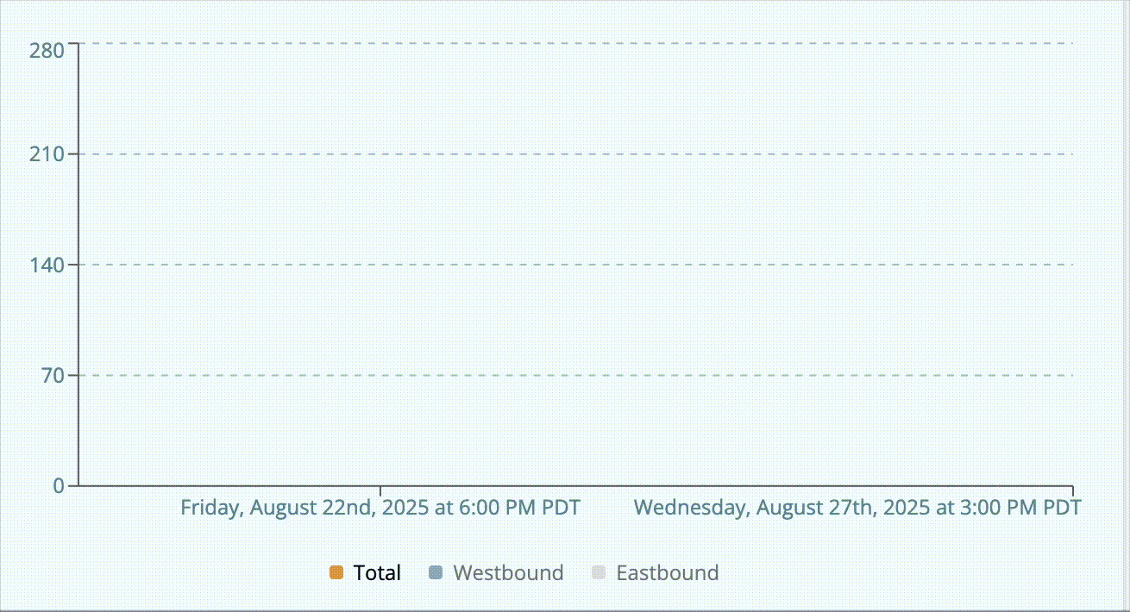The image size is (1130, 612).
Task: Enable the Eastbound series legend label
Action: point(667,572)
